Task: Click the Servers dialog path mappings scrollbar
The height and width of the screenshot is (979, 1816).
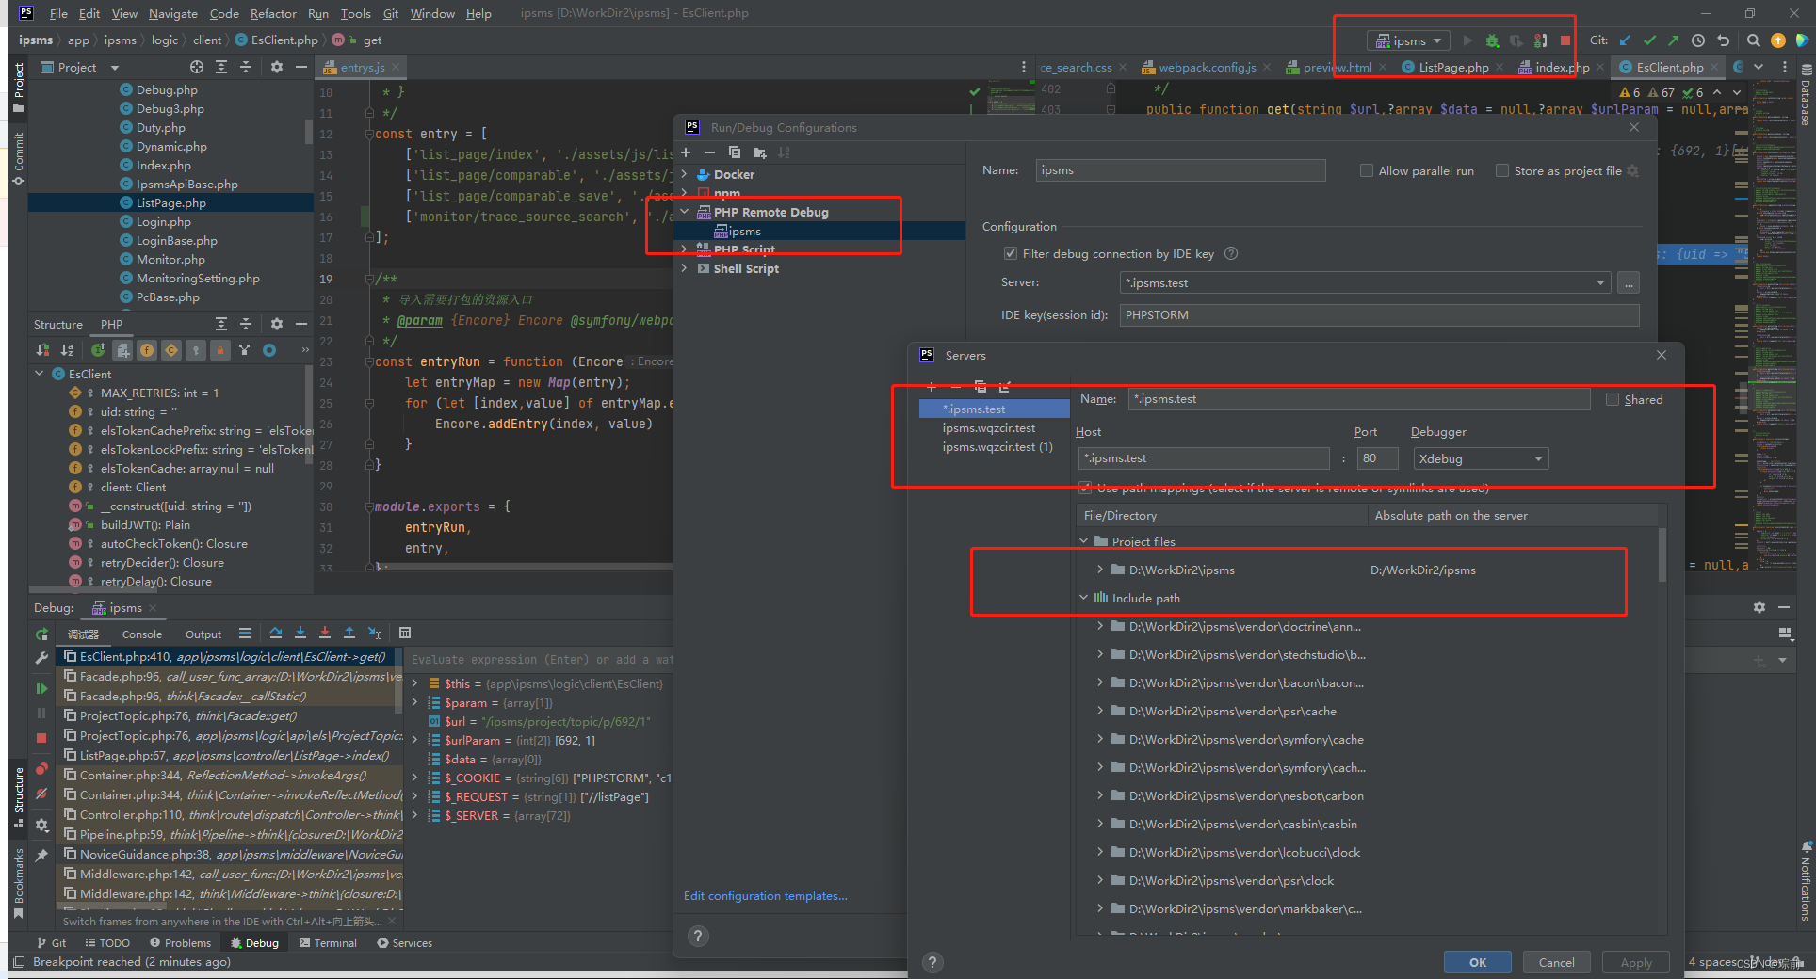Action: 1662,555
